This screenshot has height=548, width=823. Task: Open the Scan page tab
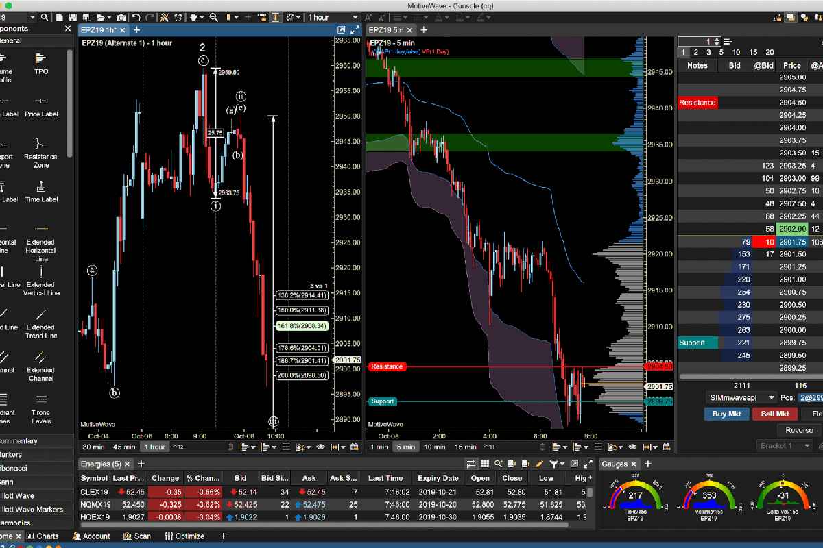point(137,536)
